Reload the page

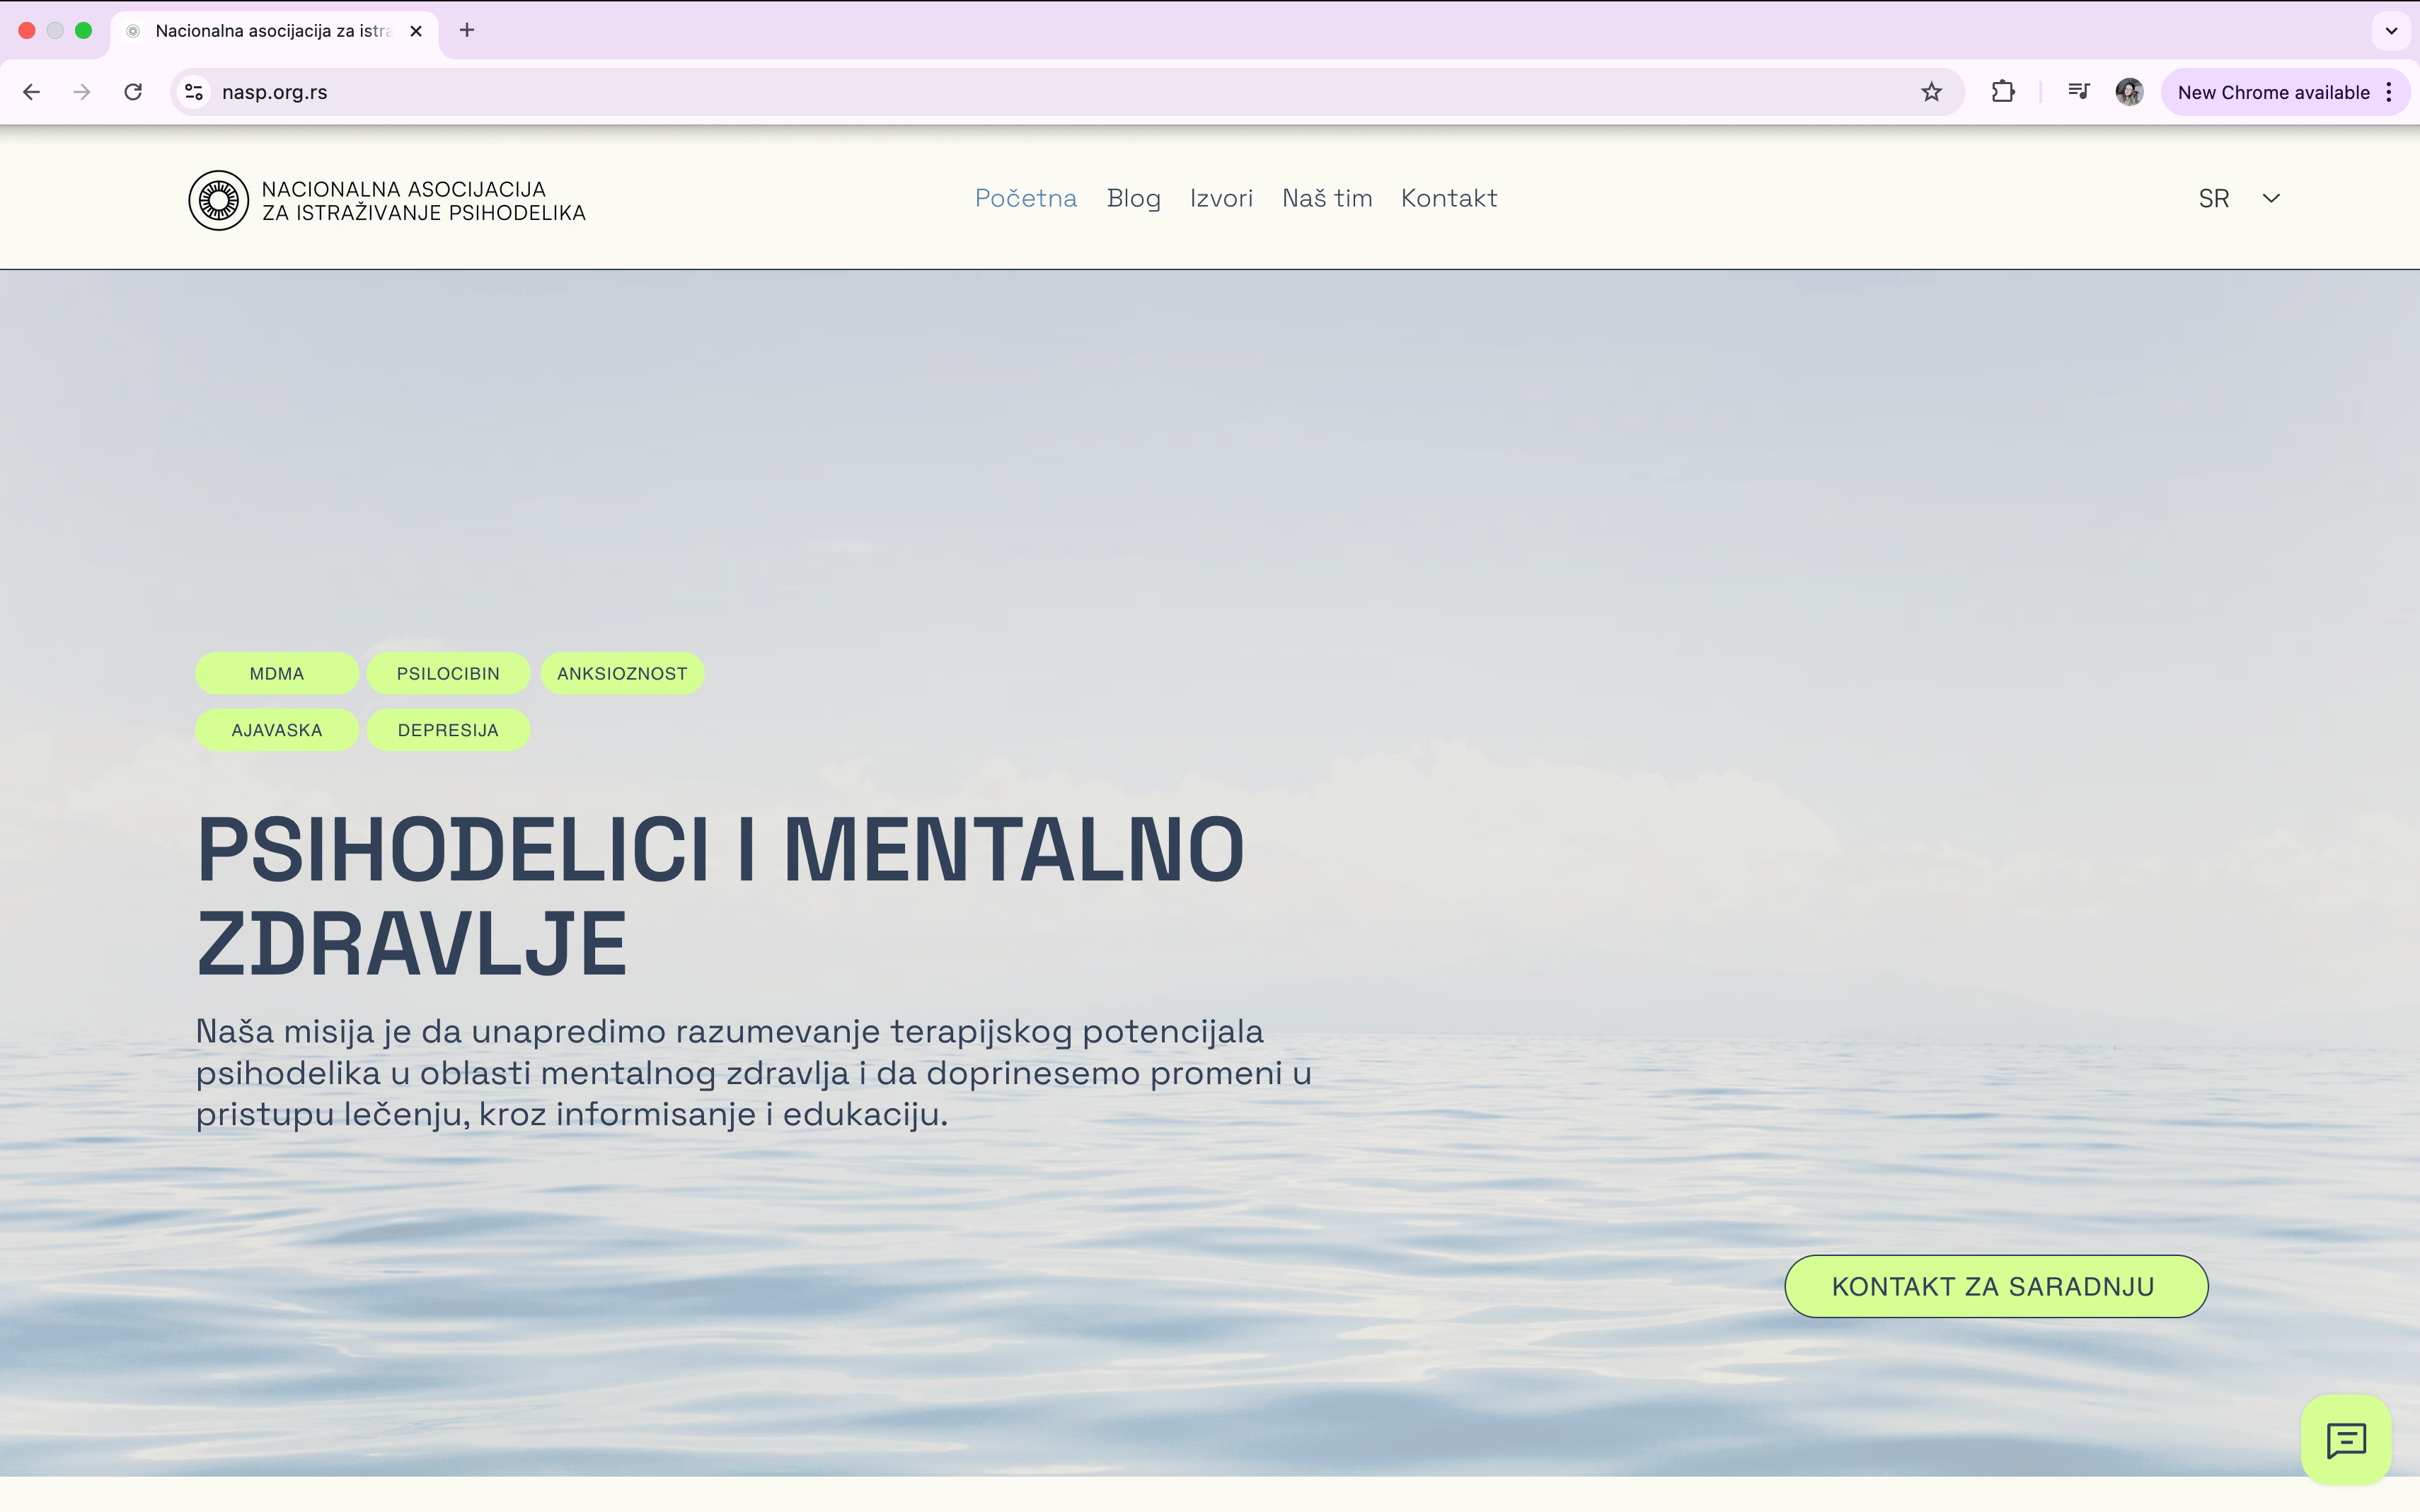click(133, 92)
